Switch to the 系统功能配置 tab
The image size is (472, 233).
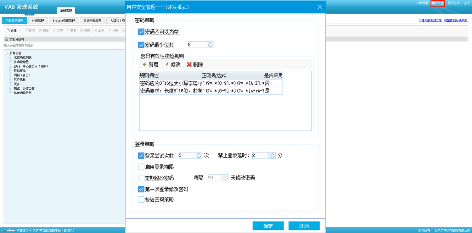(93, 21)
